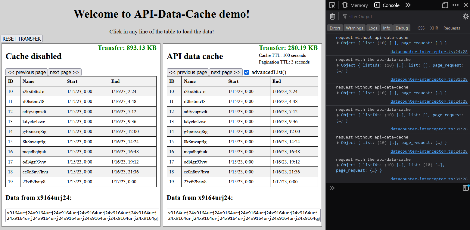Load mqadhq6juk row in API data cache table
This screenshot has width=470, height=230.
tap(242, 152)
